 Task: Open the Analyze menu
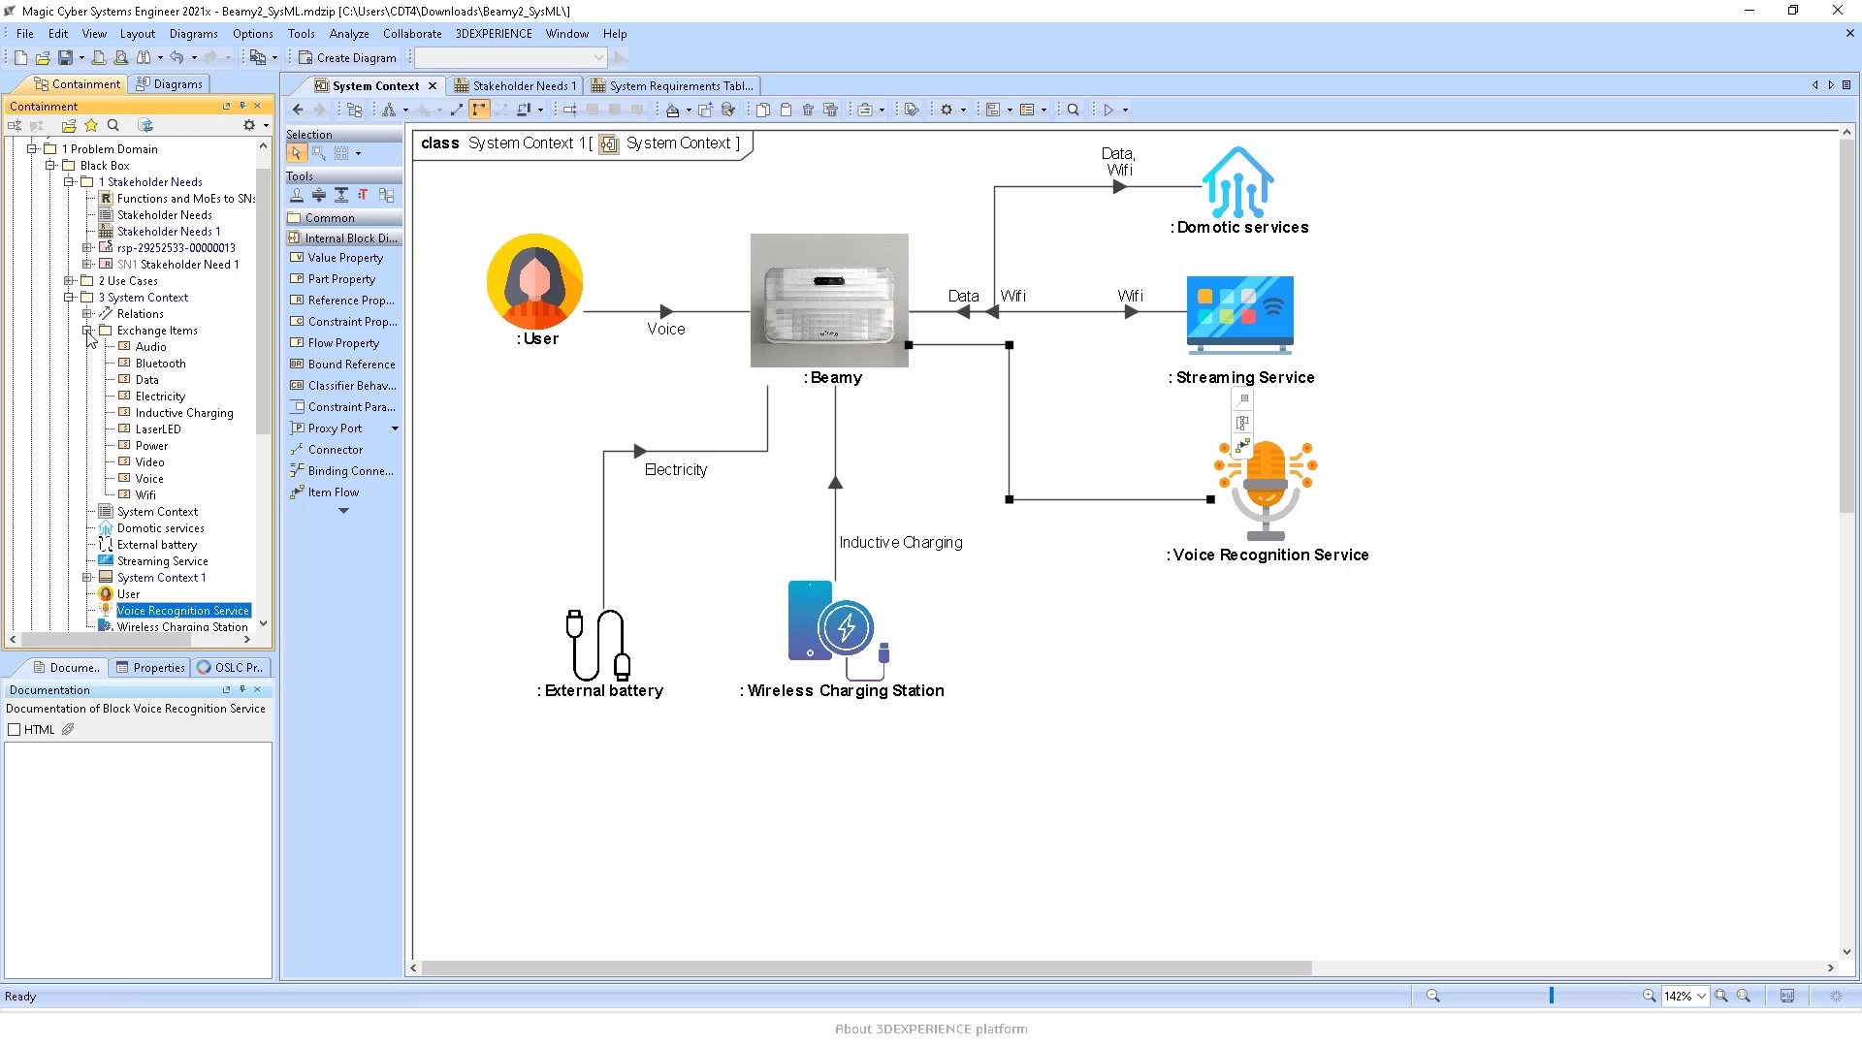pos(348,34)
